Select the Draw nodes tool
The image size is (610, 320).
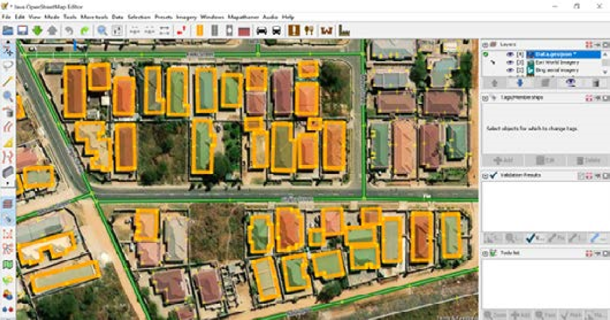[x=8, y=81]
